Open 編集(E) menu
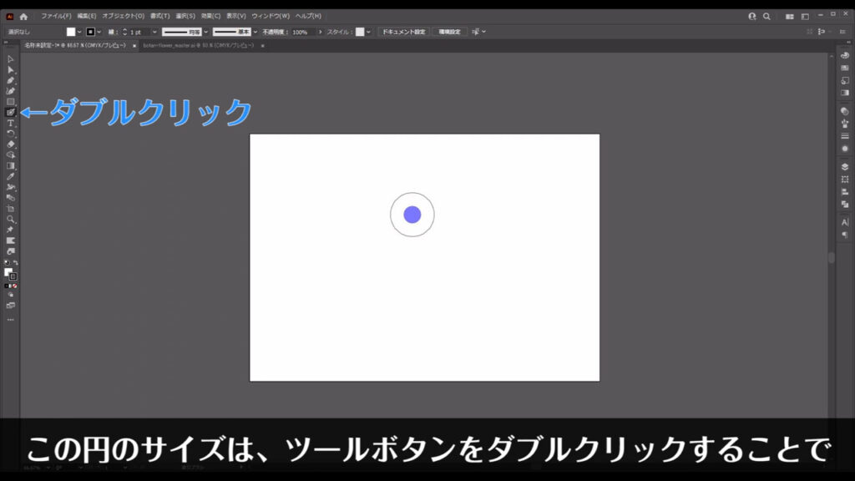The height and width of the screenshot is (481, 855). (x=87, y=17)
